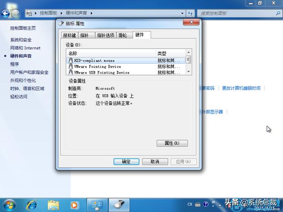Screen dimensions: 283x212
Task: Open the tray help question-mark icon
Action: 205,204
